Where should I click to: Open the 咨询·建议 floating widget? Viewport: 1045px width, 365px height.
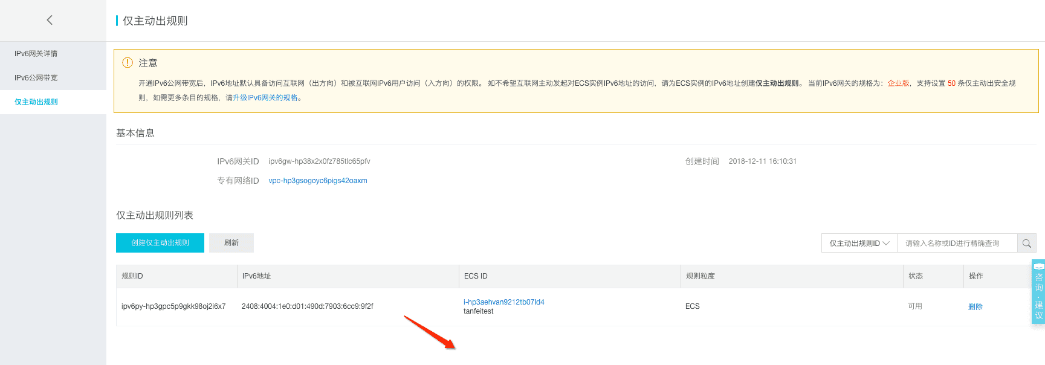[1038, 292]
